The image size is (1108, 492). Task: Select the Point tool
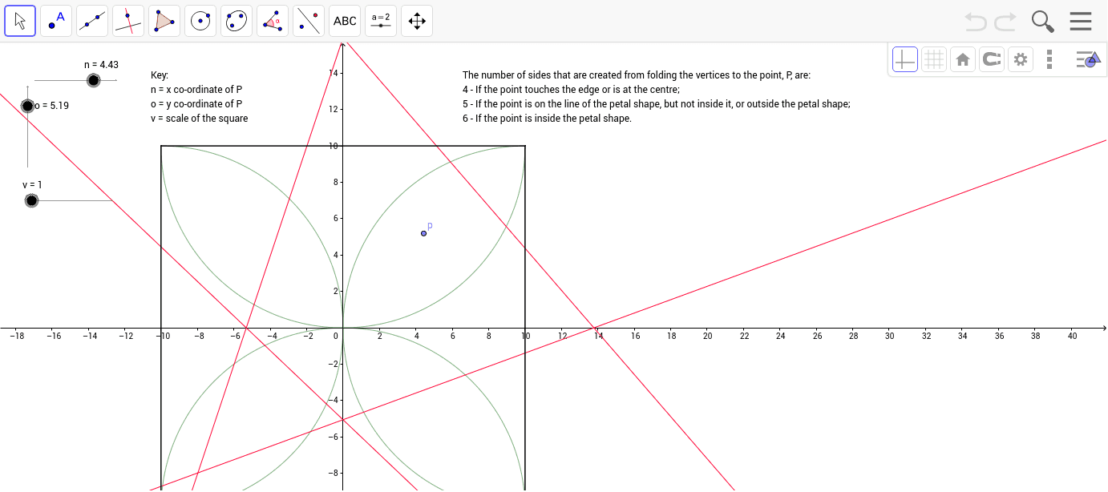point(56,21)
